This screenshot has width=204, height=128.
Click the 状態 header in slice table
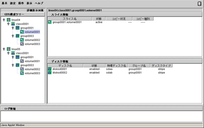(99, 19)
